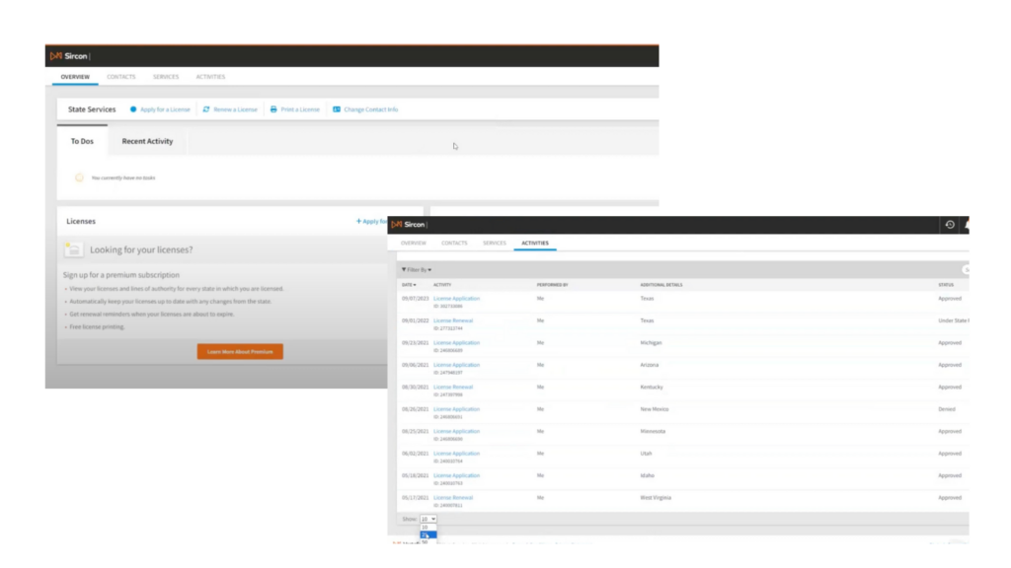Viewport: 1011px width, 568px height.
Task: Select the To Dos tab
Action: click(82, 141)
